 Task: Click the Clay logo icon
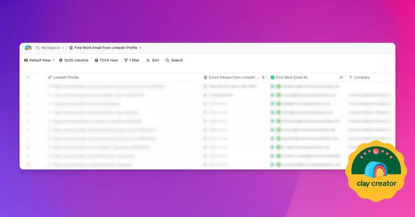[x=28, y=48]
